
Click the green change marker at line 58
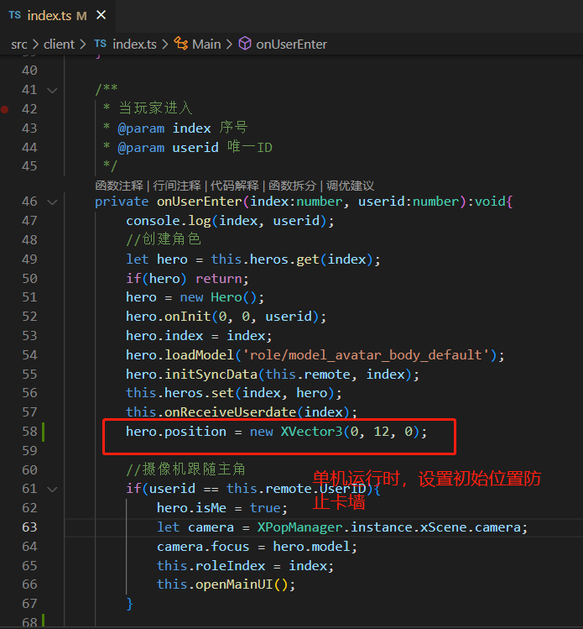click(x=43, y=432)
